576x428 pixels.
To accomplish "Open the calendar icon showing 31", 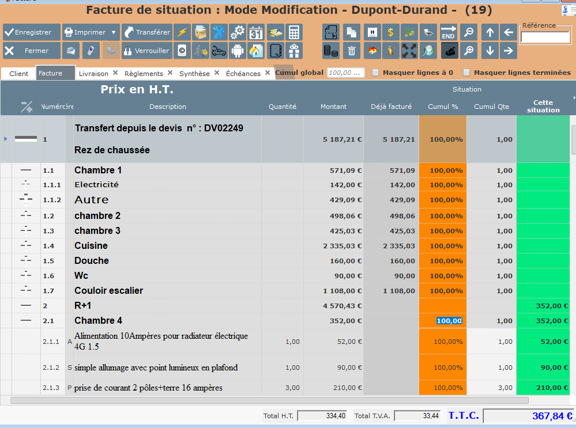I will pos(256,33).
